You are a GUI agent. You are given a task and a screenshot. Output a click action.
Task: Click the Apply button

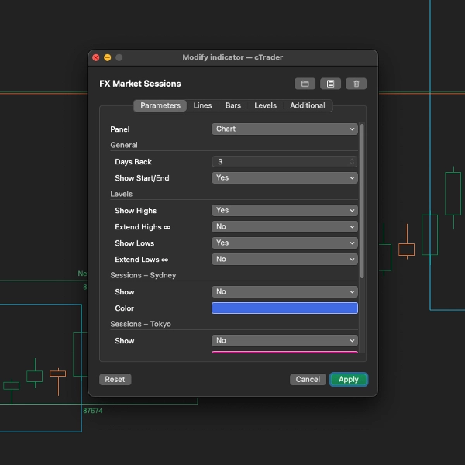349,379
